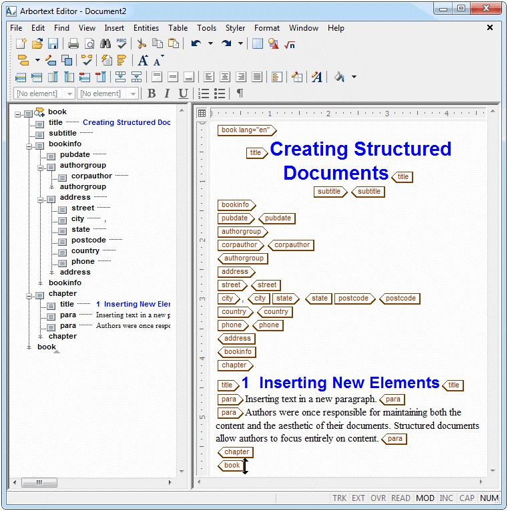The height and width of the screenshot is (511, 508).
Task: Open the Tools menu
Action: tap(206, 28)
